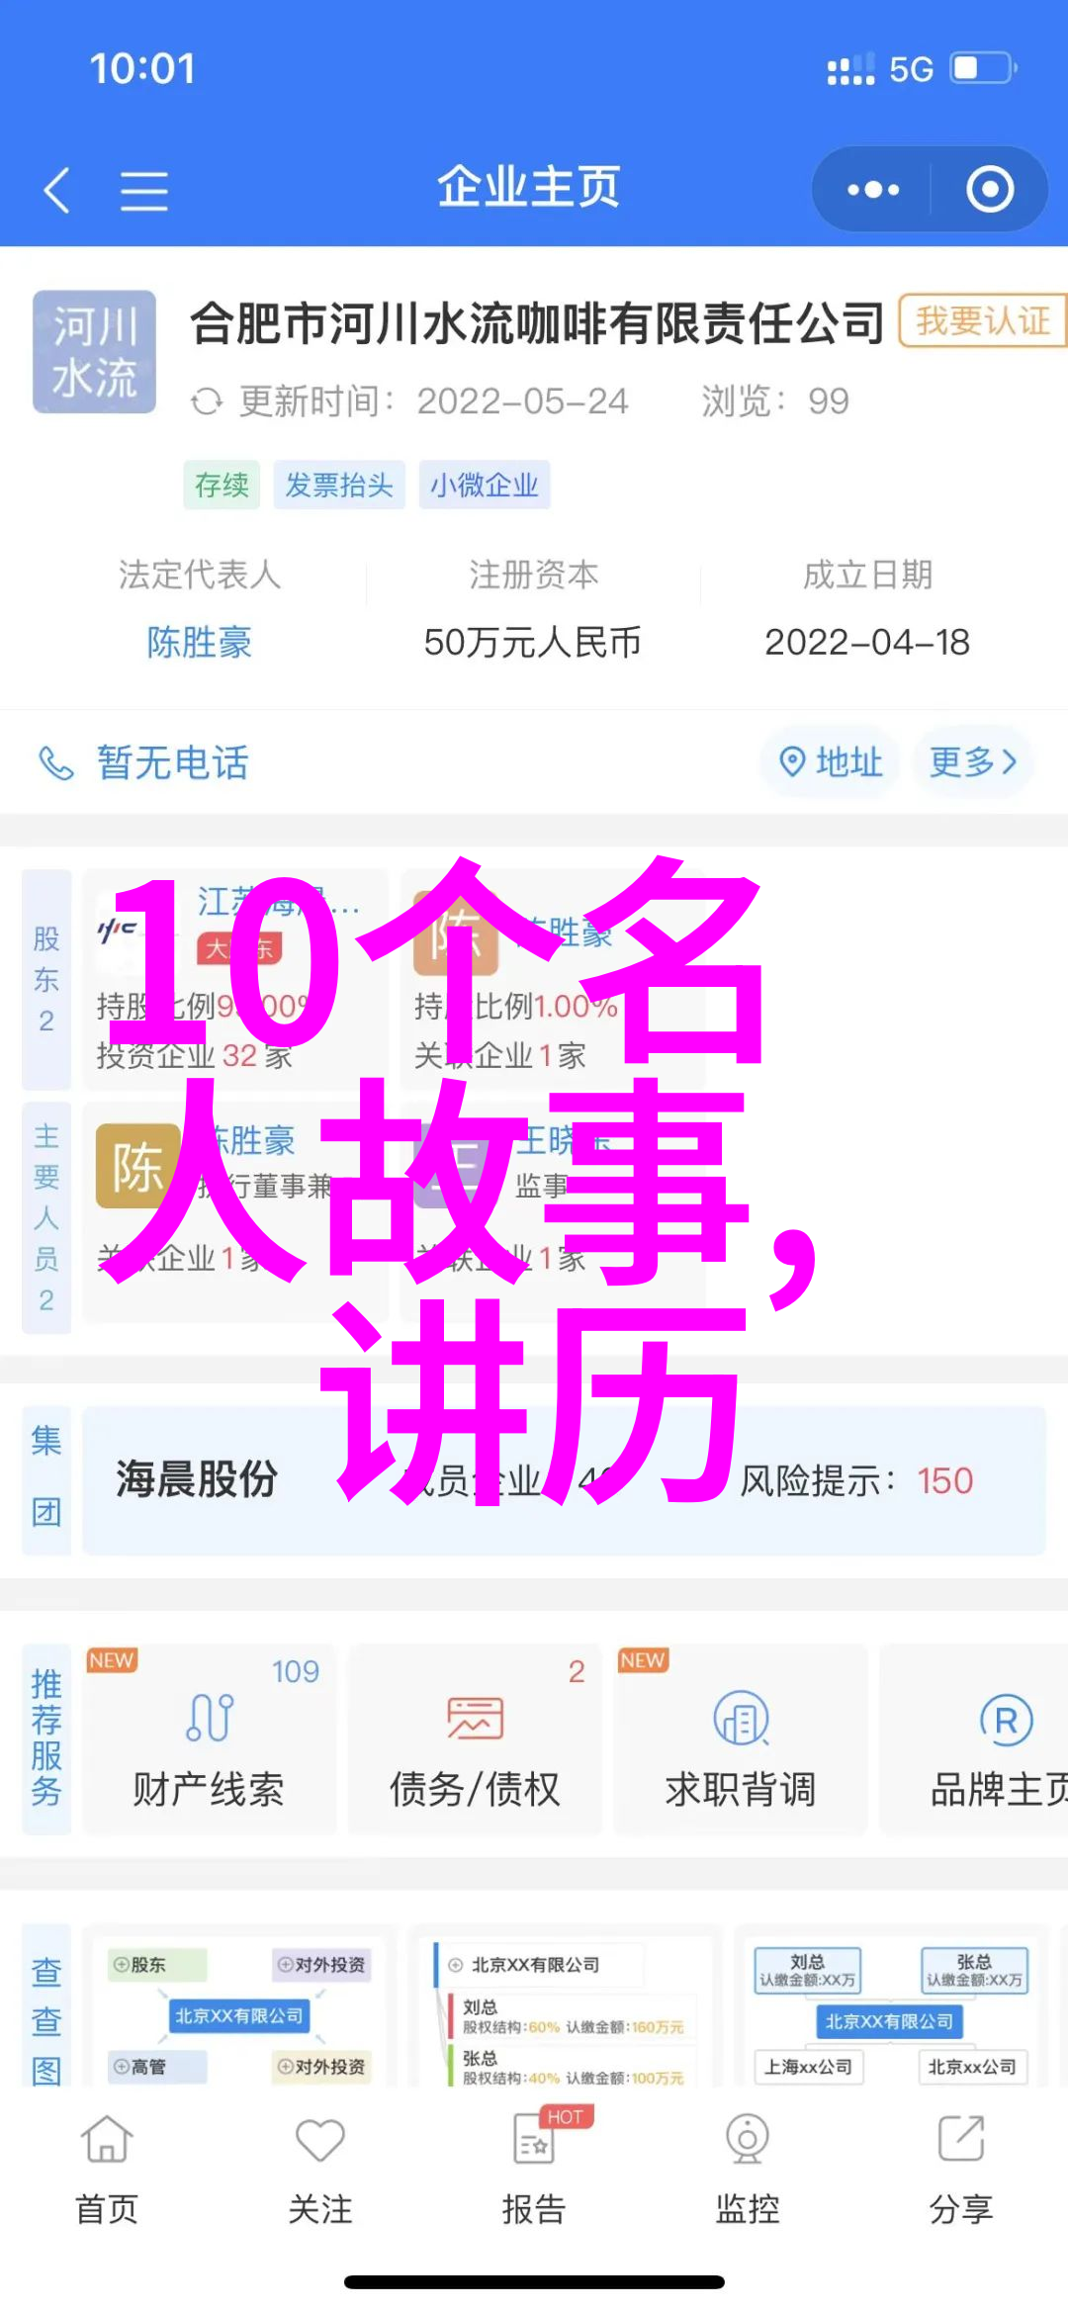Screen dimensions: 1068x2311
Task: Open legal representative 陈胜豪 link
Action: point(200,643)
